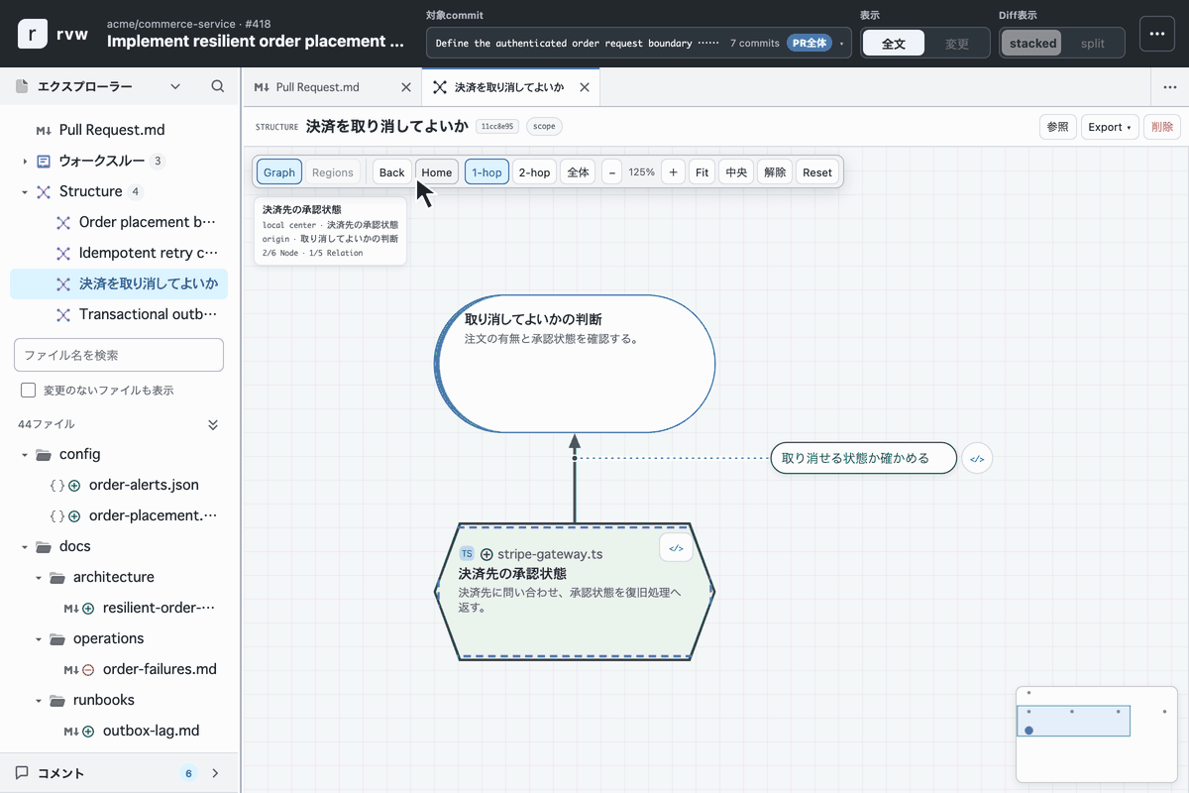This screenshot has height=793, width=1189.
Task: Zoom out with the minus button
Action: click(612, 172)
